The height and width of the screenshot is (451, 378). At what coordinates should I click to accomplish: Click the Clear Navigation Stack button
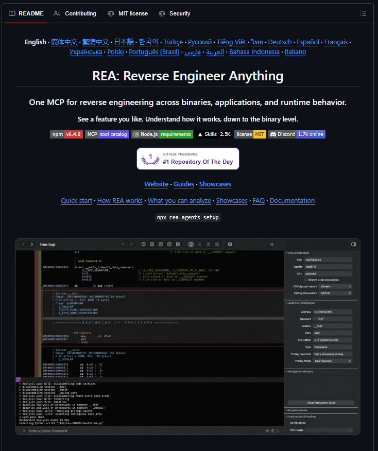[321, 403]
